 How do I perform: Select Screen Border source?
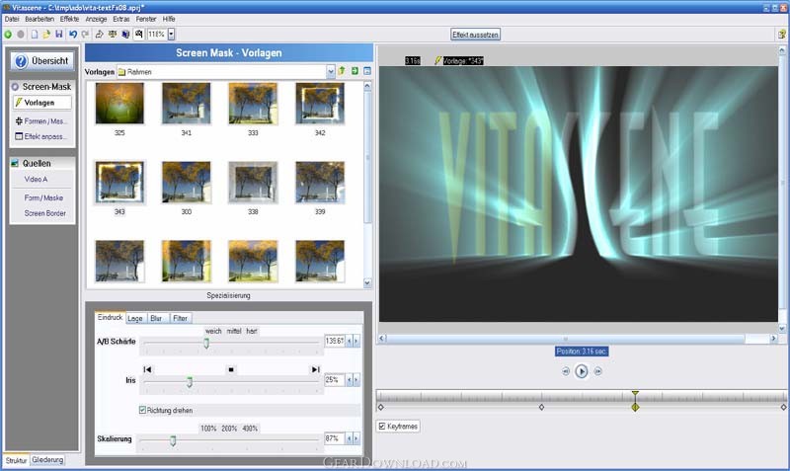click(x=44, y=213)
